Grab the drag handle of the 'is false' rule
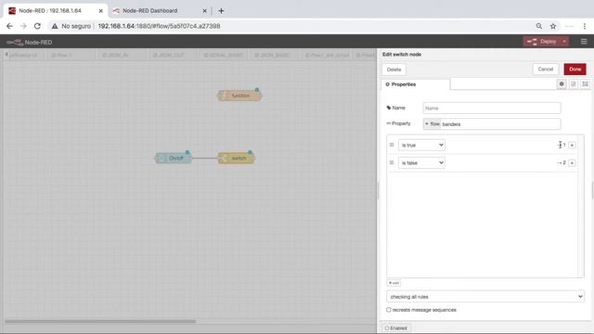Image resolution: width=594 pixels, height=334 pixels. pyautogui.click(x=392, y=163)
